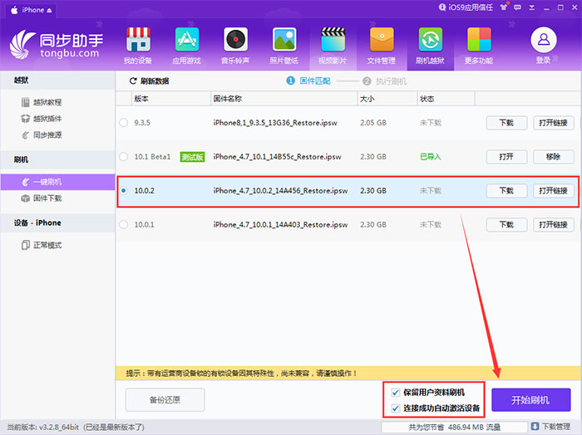Select 一键刷机 one-click flash item
The width and height of the screenshot is (582, 435).
click(x=58, y=182)
